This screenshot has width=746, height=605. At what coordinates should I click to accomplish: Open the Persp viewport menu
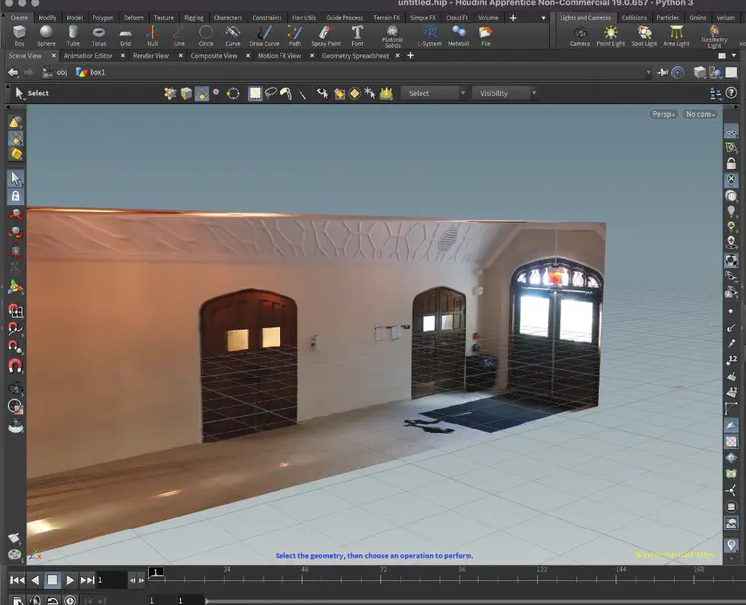coord(663,114)
